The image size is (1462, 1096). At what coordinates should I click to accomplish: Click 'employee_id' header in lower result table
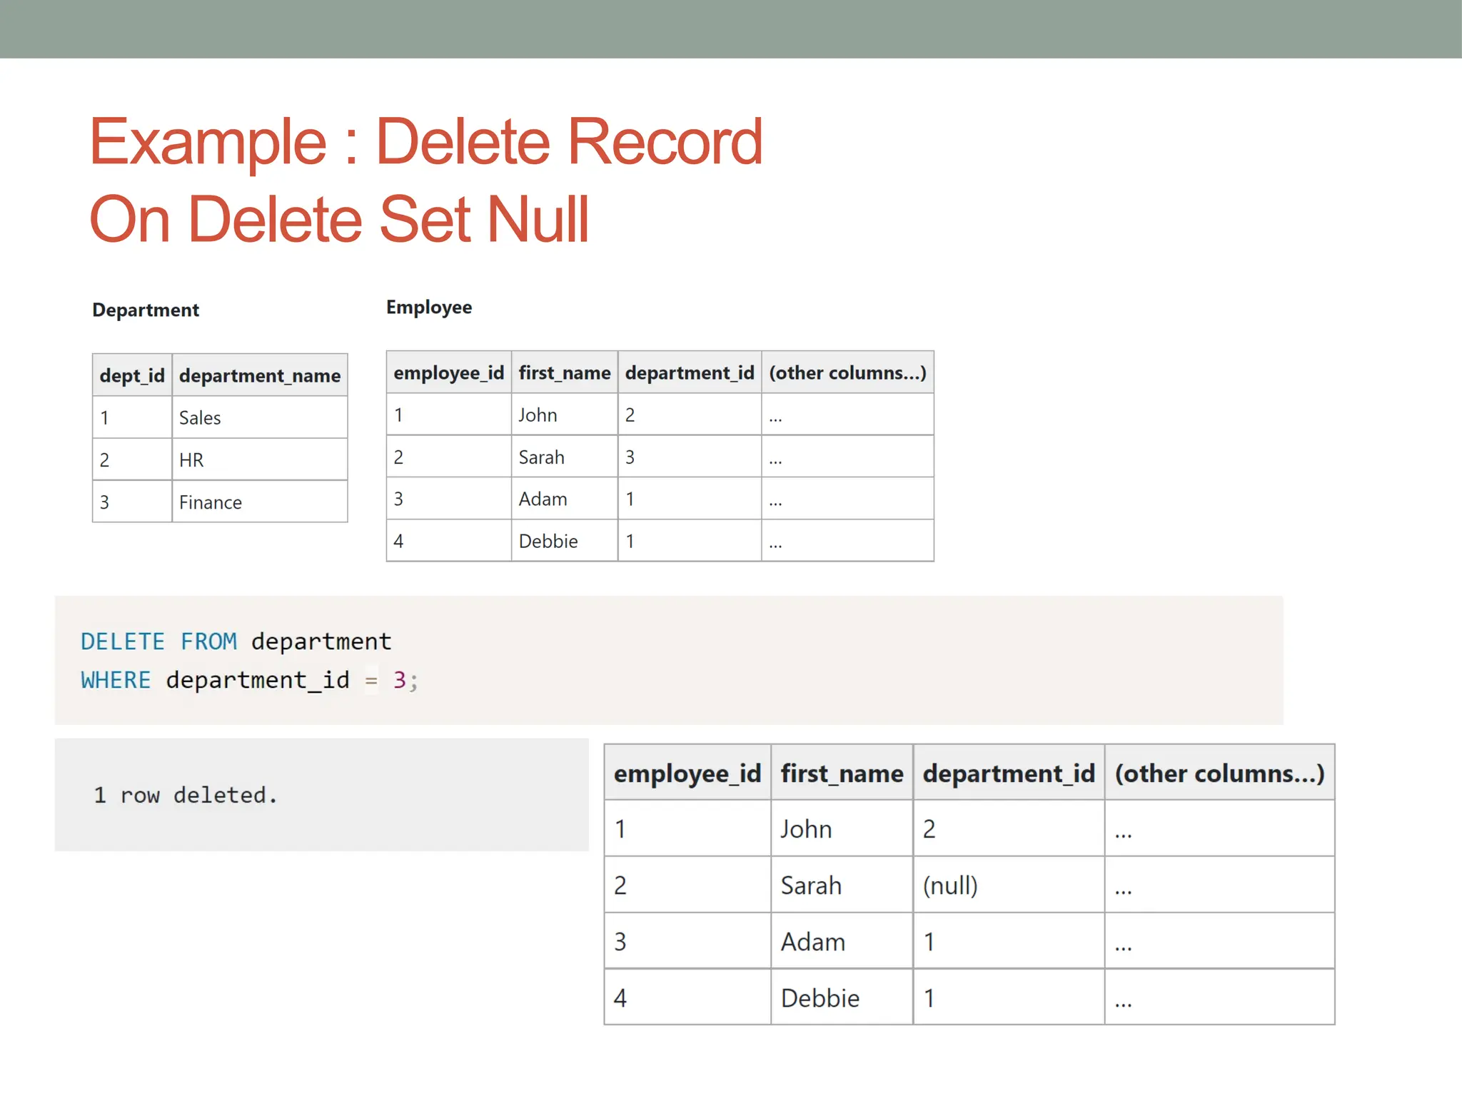pyautogui.click(x=687, y=773)
